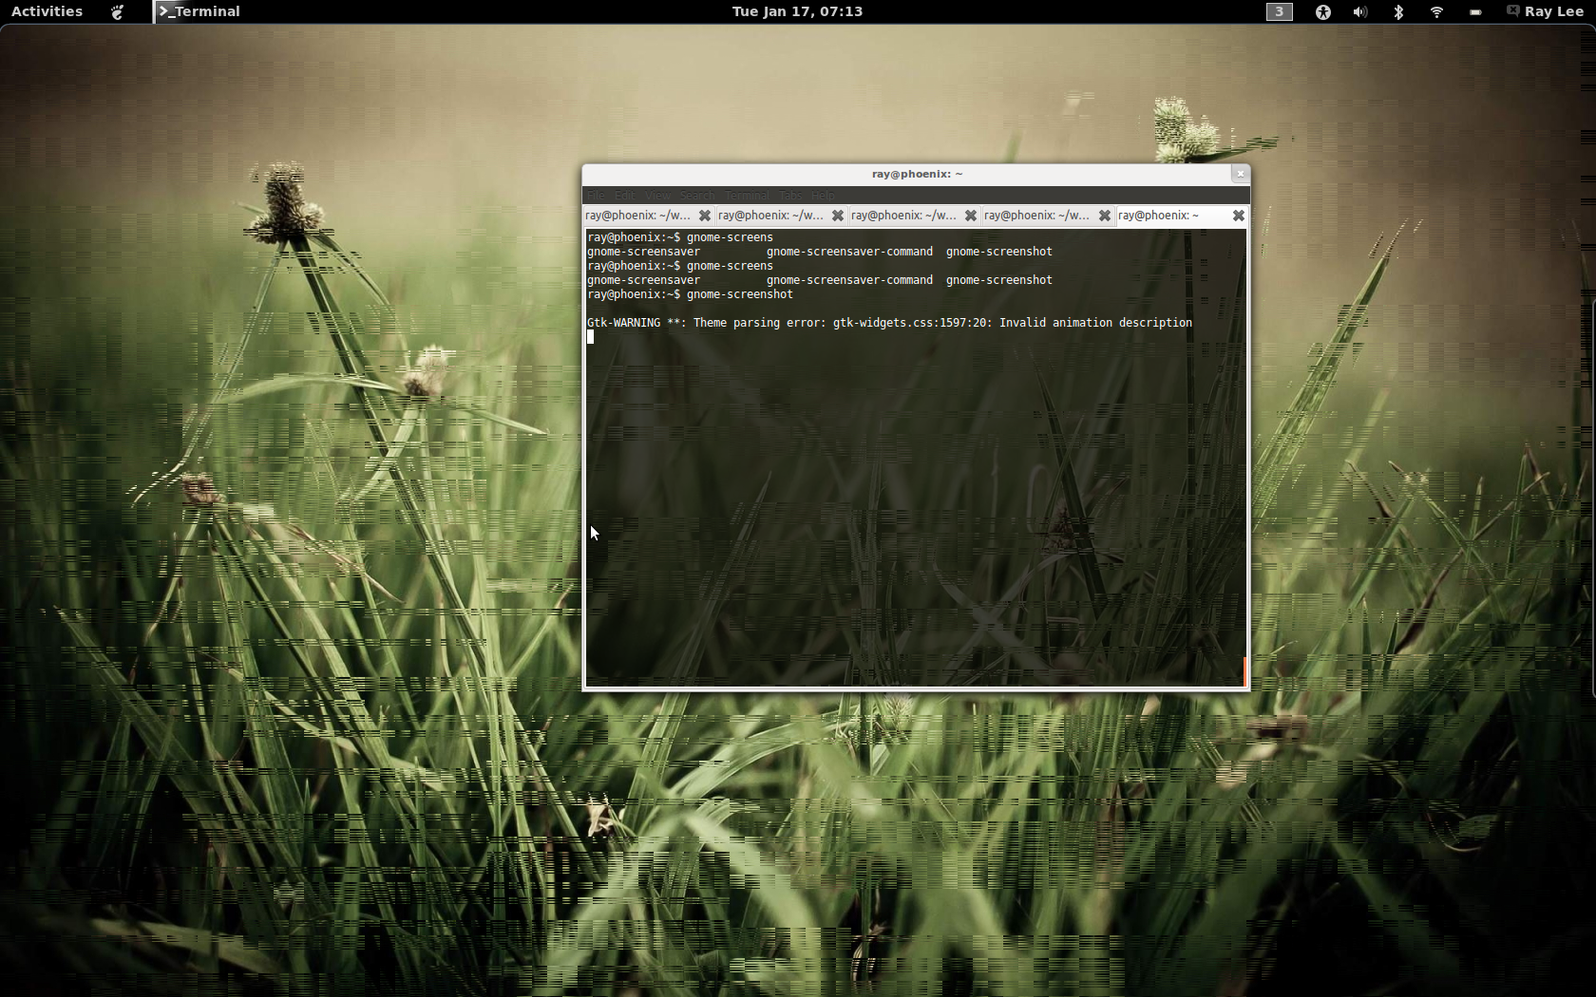Open the Terminal application menu in top panel
Viewport: 1596px width, 997px height.
pos(199,11)
